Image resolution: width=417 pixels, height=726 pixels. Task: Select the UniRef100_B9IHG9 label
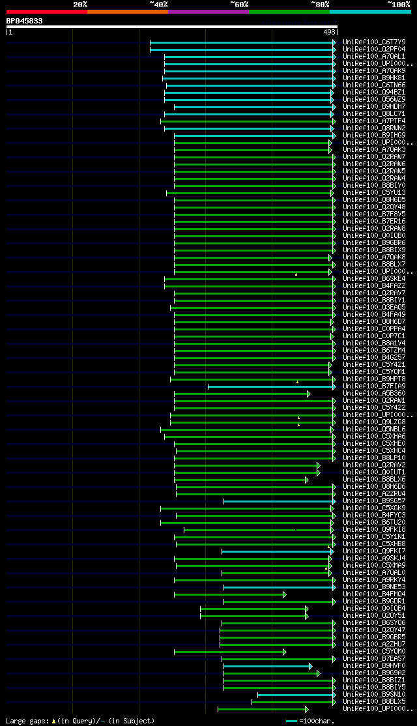tap(375, 135)
